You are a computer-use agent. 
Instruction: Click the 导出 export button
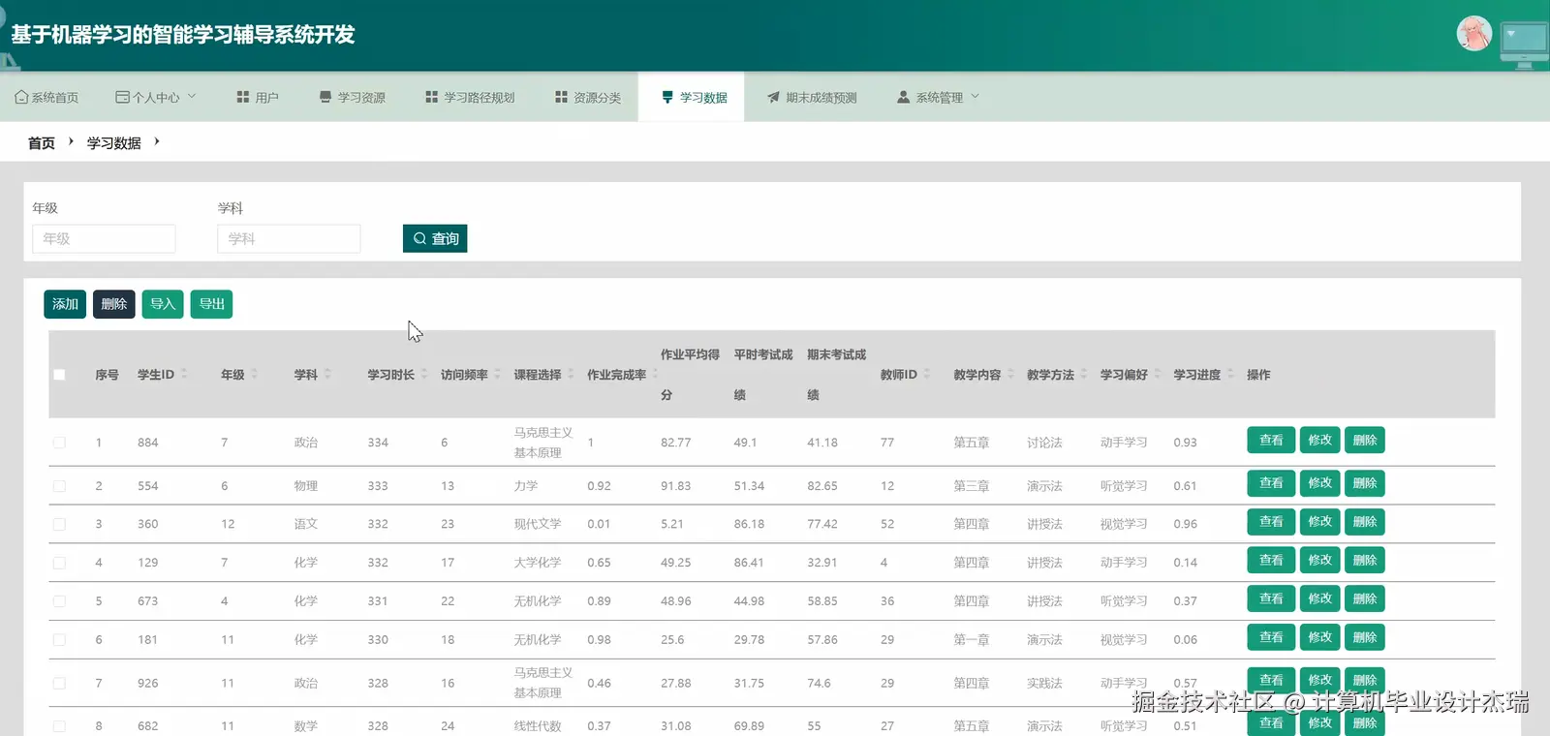(211, 304)
